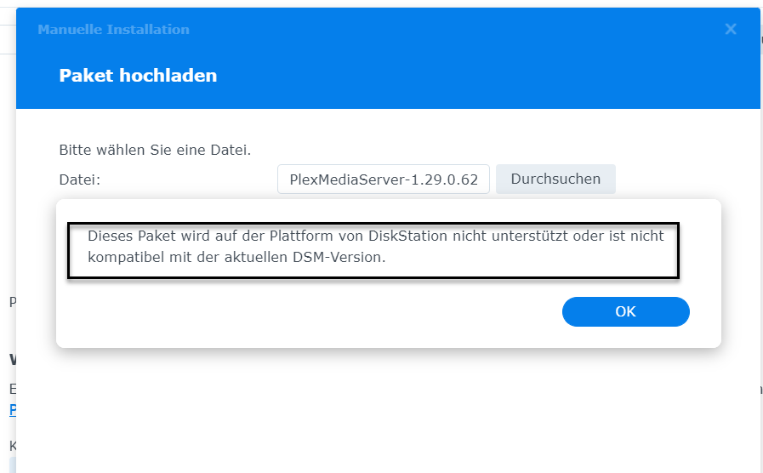Click blank space beside the OK button
Image resolution: width=763 pixels, height=473 pixels.
(x=340, y=311)
